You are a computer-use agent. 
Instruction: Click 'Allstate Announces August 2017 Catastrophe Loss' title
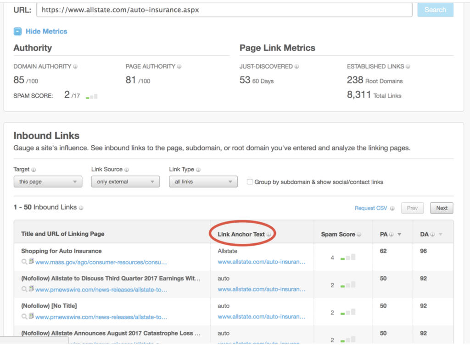point(111,334)
